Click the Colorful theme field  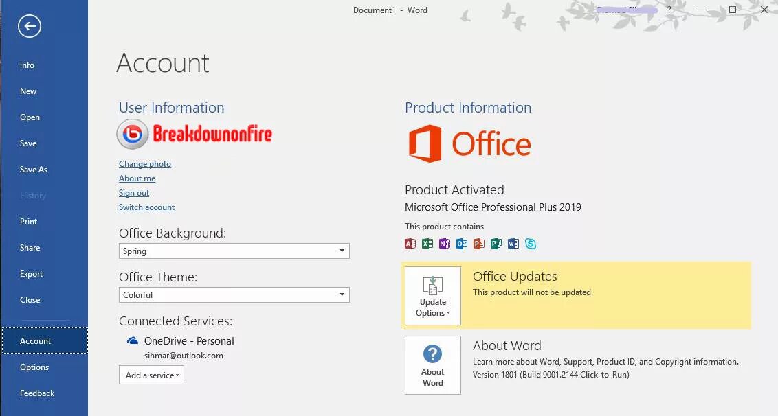click(x=234, y=294)
